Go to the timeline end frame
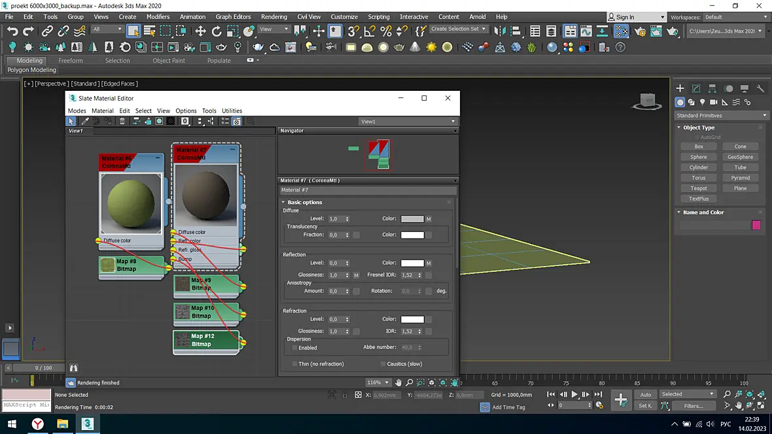This screenshot has height=434, width=772. 598,394
